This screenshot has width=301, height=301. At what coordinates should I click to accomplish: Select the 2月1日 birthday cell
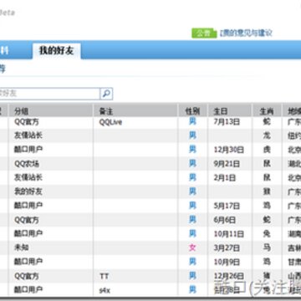225,177
